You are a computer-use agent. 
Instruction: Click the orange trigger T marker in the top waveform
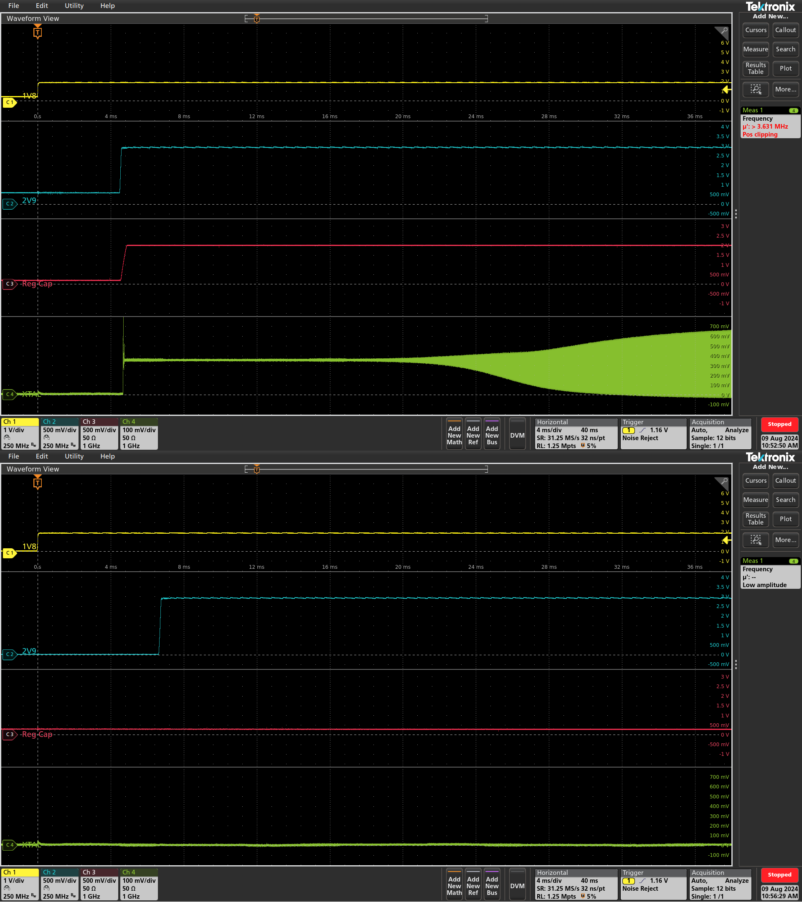tap(38, 32)
